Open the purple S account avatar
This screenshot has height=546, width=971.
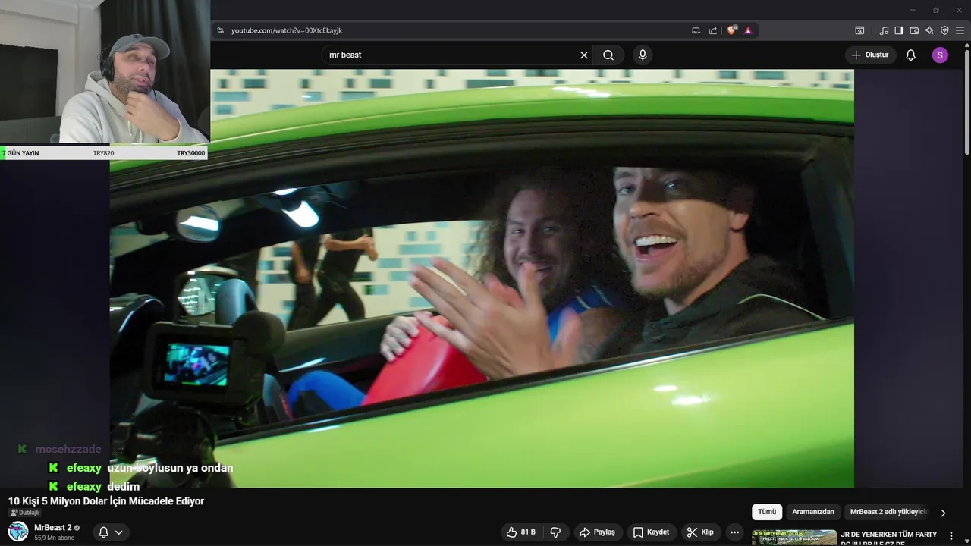pyautogui.click(x=940, y=55)
